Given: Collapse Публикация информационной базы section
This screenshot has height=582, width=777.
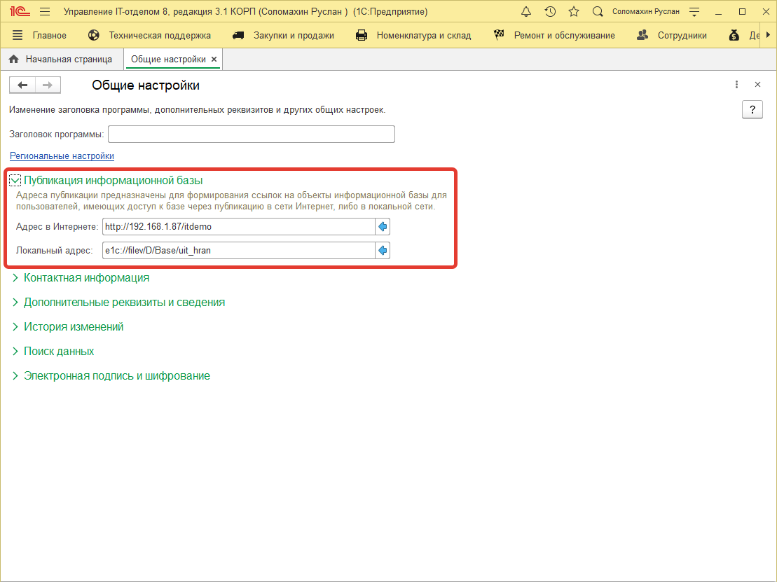Looking at the screenshot, I should pos(15,181).
